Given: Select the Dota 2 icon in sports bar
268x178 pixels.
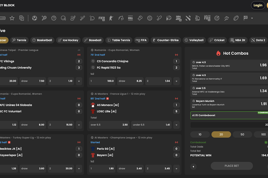Looking at the screenshot, I should [x=188, y=18].
